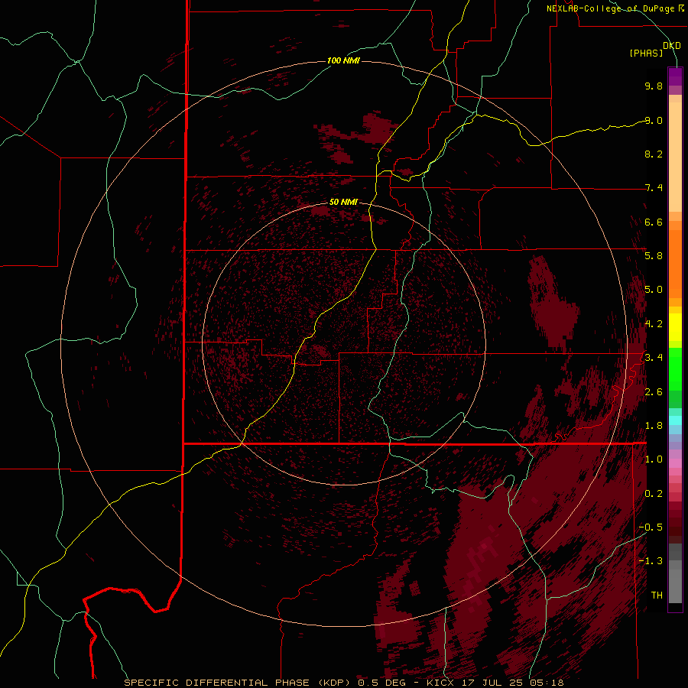Pick the yellow segment of color bar
Screen dimensions: 688x688
click(x=675, y=327)
